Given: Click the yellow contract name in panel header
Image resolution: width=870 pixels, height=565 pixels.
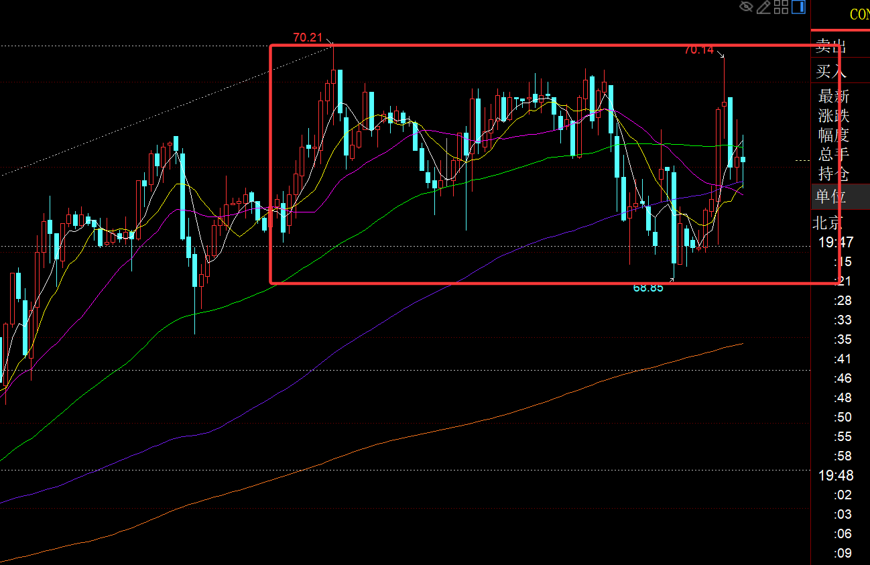Looking at the screenshot, I should [859, 15].
